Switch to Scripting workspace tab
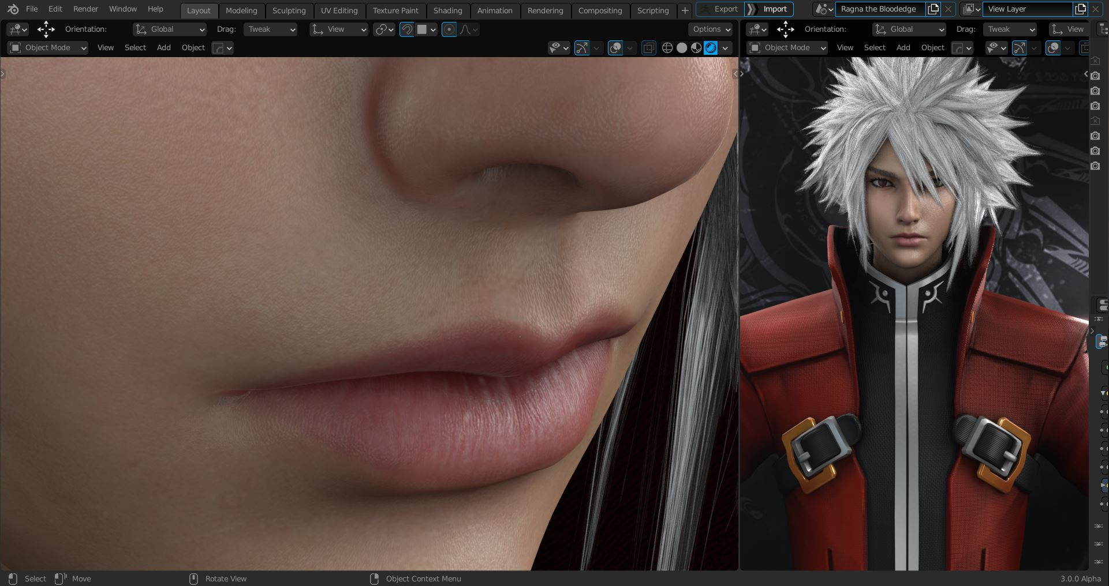Image resolution: width=1109 pixels, height=586 pixels. [653, 10]
